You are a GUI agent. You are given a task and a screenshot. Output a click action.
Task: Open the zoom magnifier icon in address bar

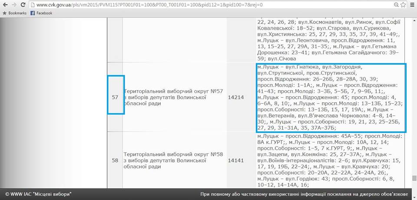[x=396, y=4]
